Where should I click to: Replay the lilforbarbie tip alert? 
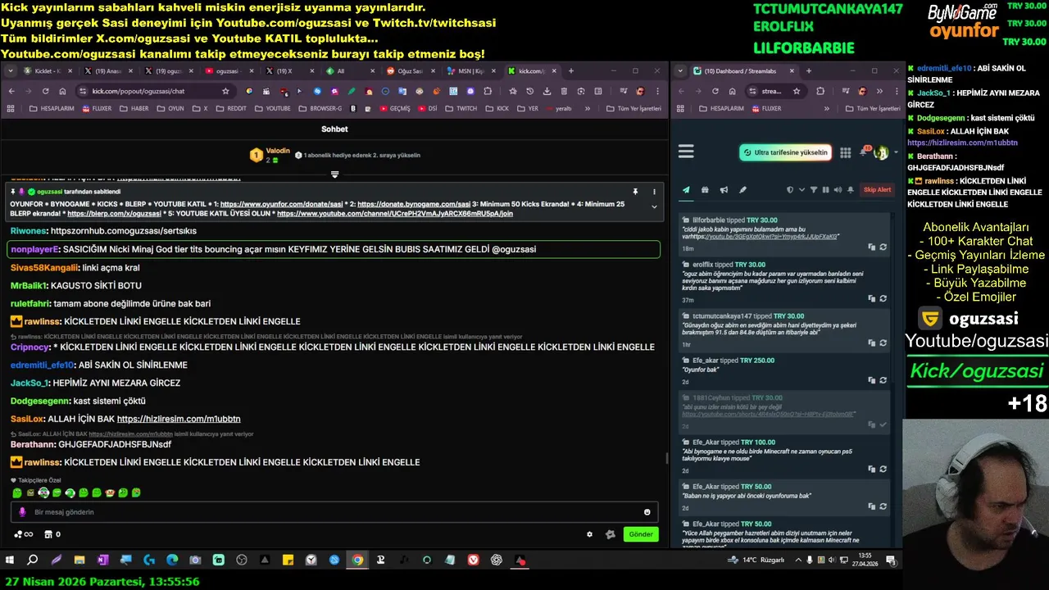883,247
